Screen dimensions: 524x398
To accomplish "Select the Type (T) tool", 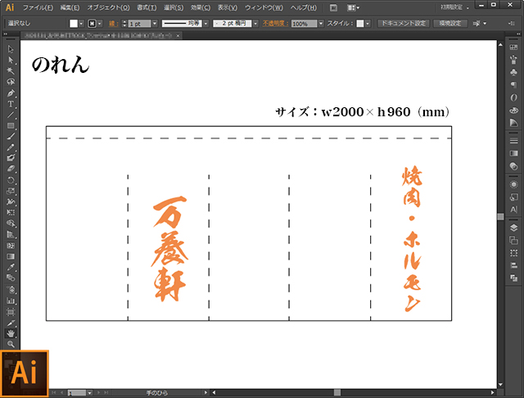I will (11, 104).
